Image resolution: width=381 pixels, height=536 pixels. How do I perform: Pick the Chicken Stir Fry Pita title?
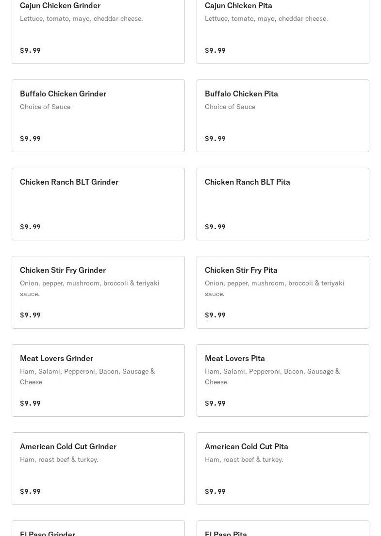pos(241,270)
